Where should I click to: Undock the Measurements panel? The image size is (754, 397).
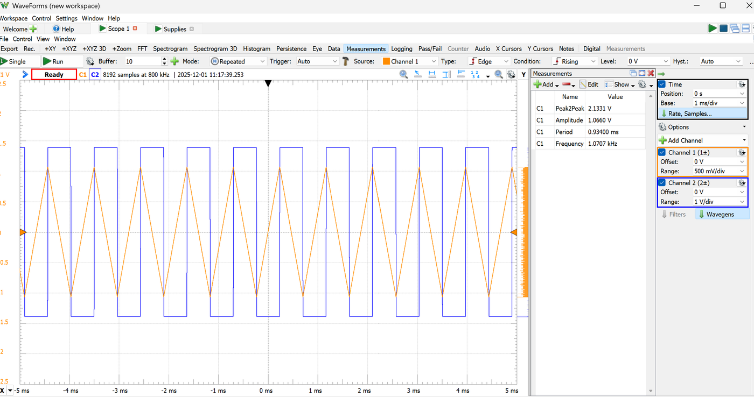[633, 73]
